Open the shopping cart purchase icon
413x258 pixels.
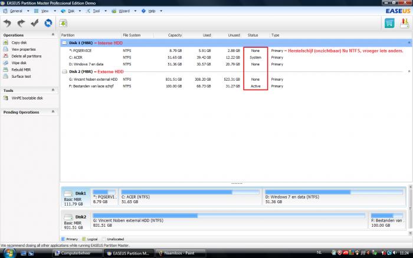click(x=389, y=23)
